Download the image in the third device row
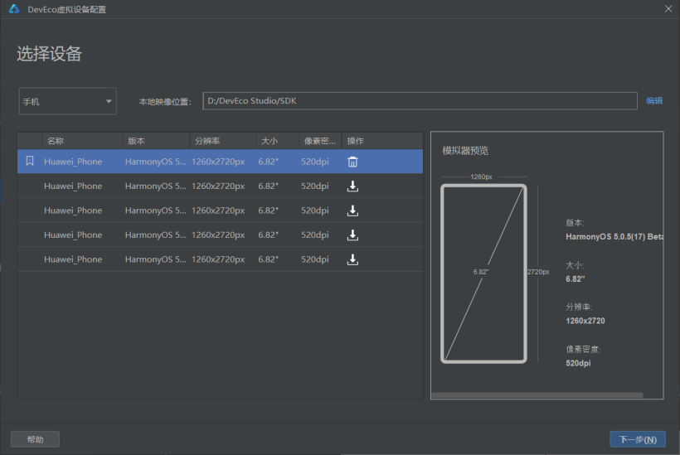The height and width of the screenshot is (455, 680). pos(352,211)
